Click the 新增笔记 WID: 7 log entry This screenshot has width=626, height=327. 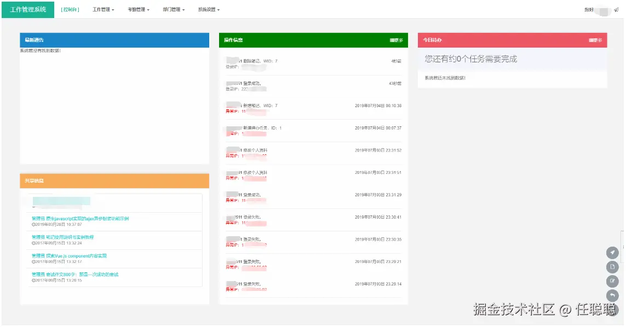[x=313, y=108]
